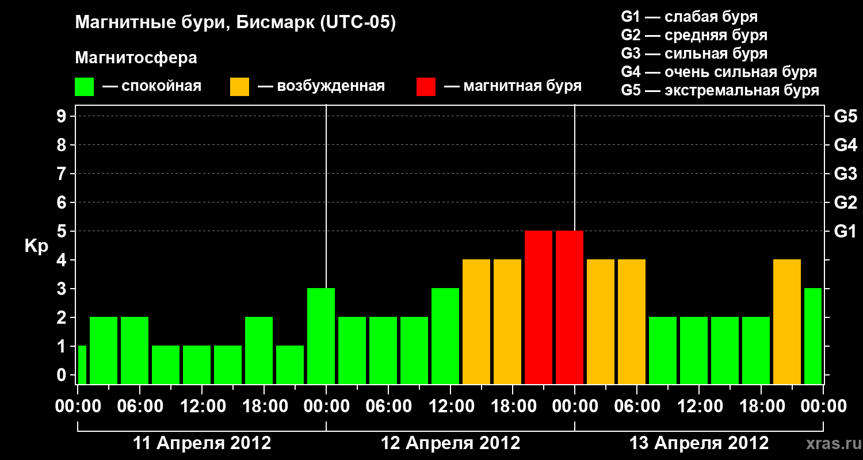Click the chart title Магнитные бури, Бисмарк

(x=235, y=24)
